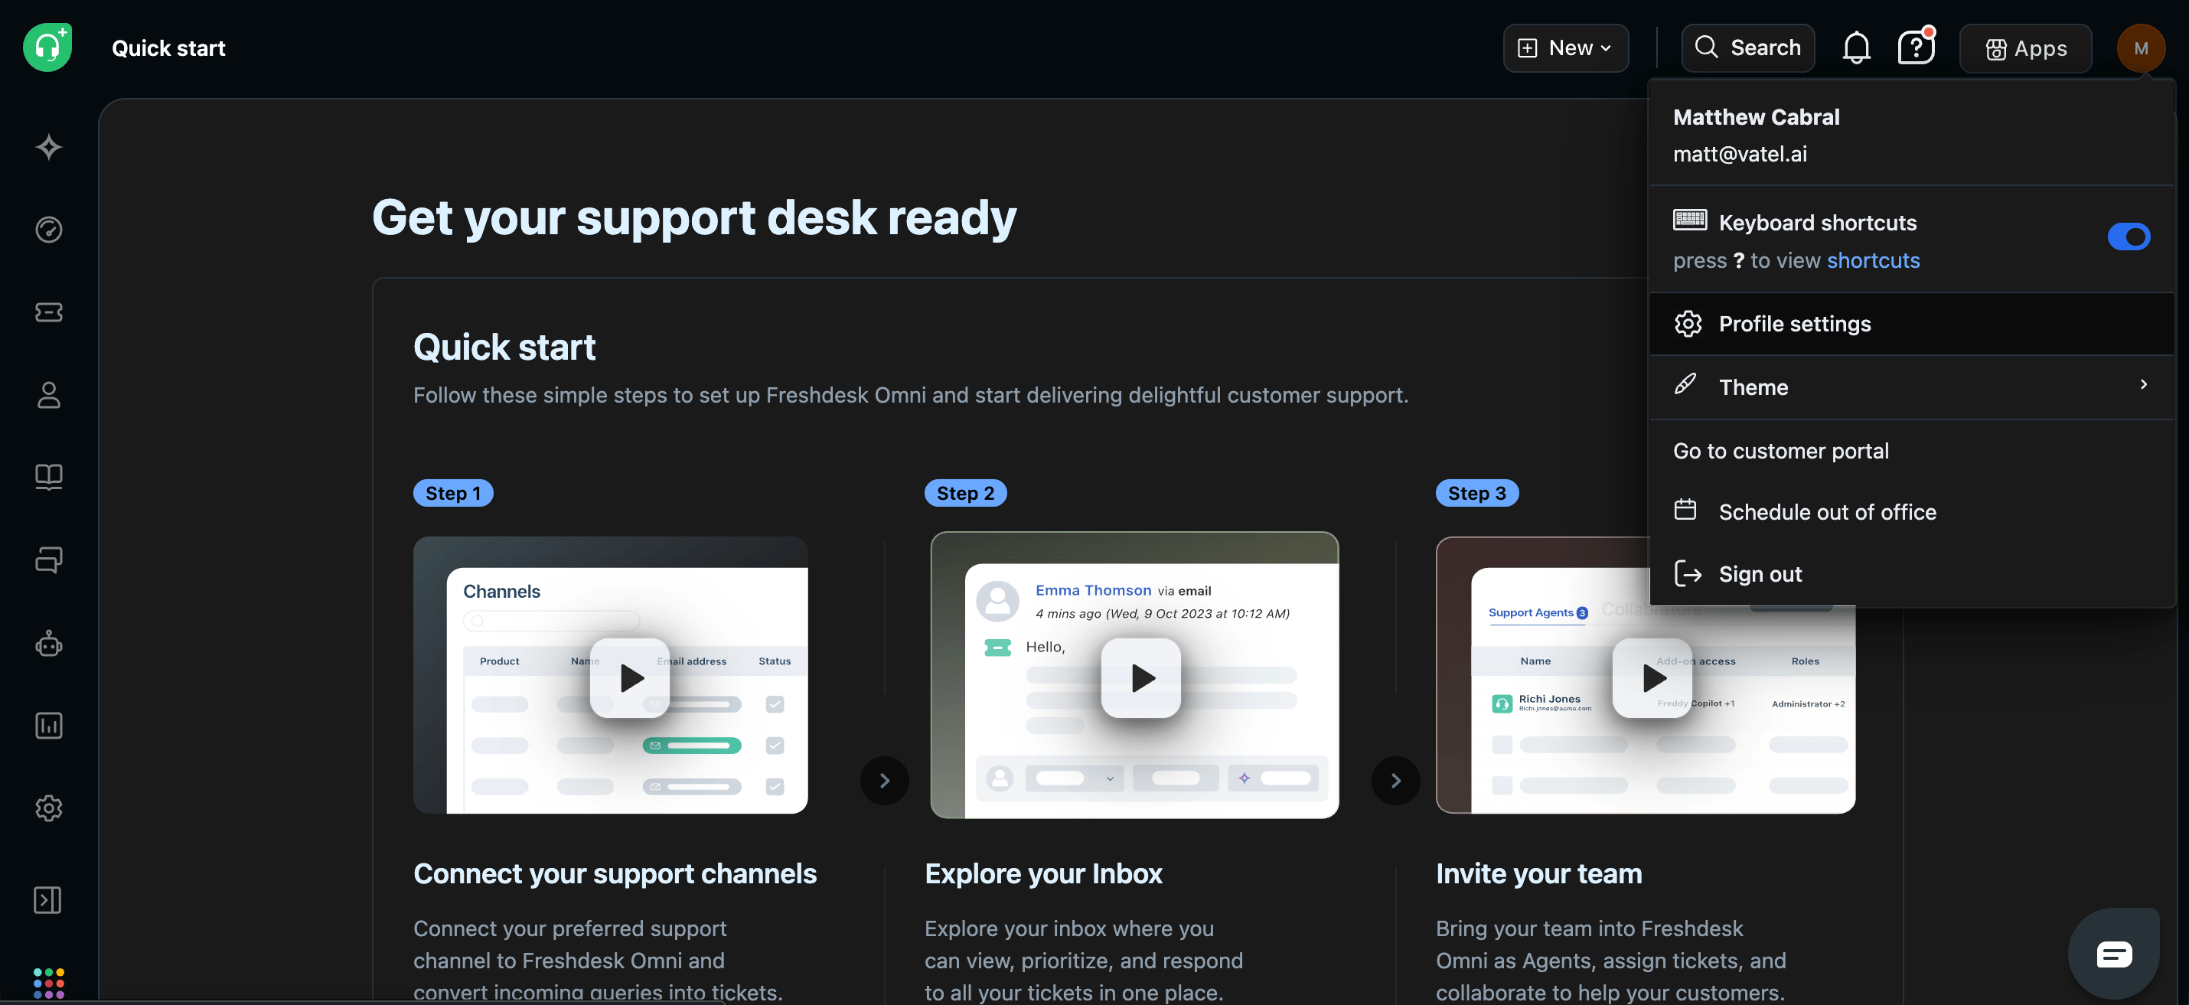Click the Step 2 badge
This screenshot has height=1005, width=2189.
click(965, 493)
